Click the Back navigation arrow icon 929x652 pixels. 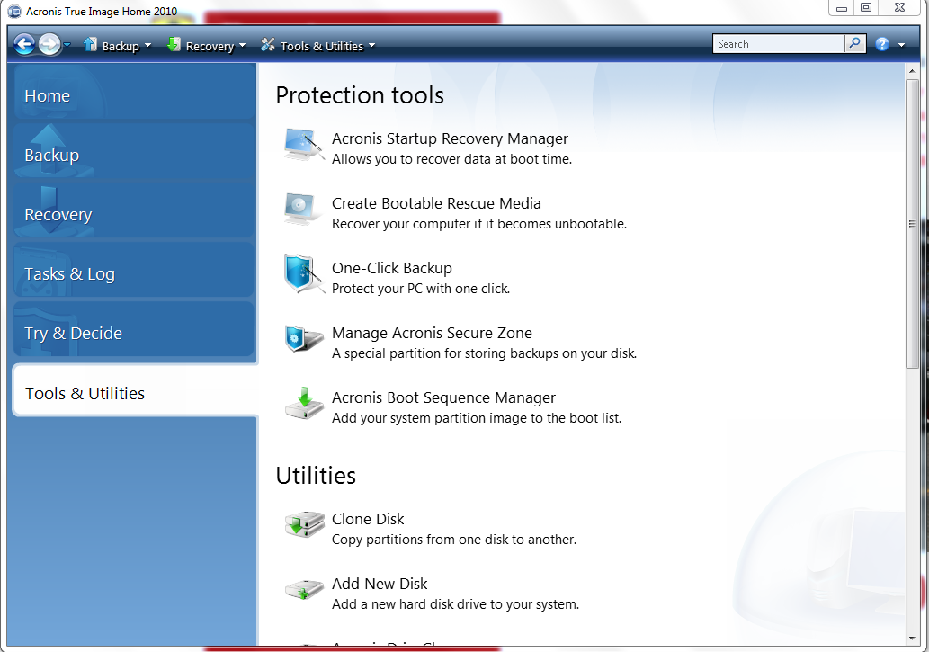(x=24, y=44)
